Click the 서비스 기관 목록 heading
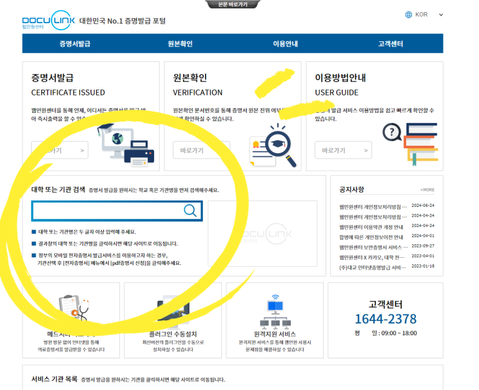Screen dimensions: 479x390 (x=54, y=379)
